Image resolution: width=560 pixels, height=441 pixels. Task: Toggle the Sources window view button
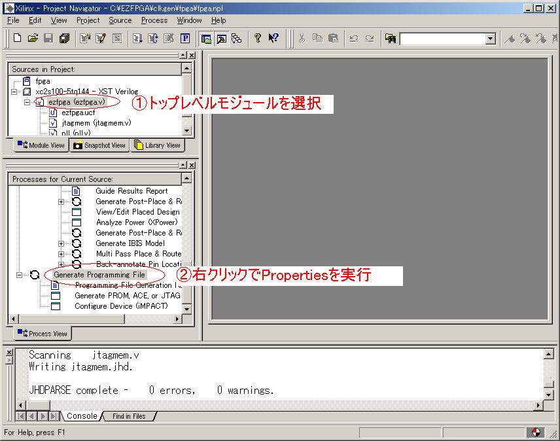[x=205, y=38]
